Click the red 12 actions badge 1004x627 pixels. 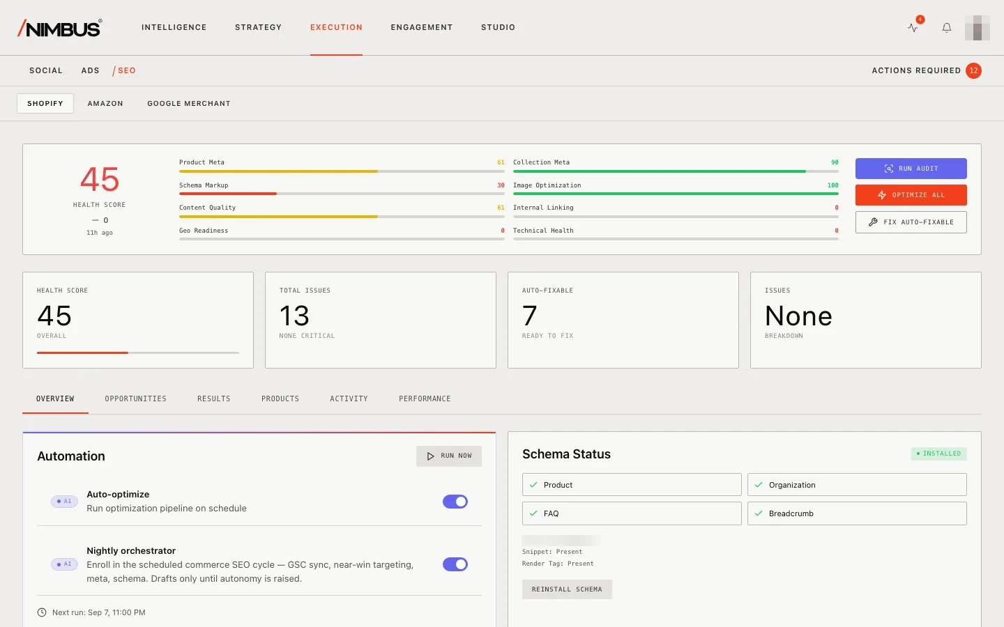point(974,70)
